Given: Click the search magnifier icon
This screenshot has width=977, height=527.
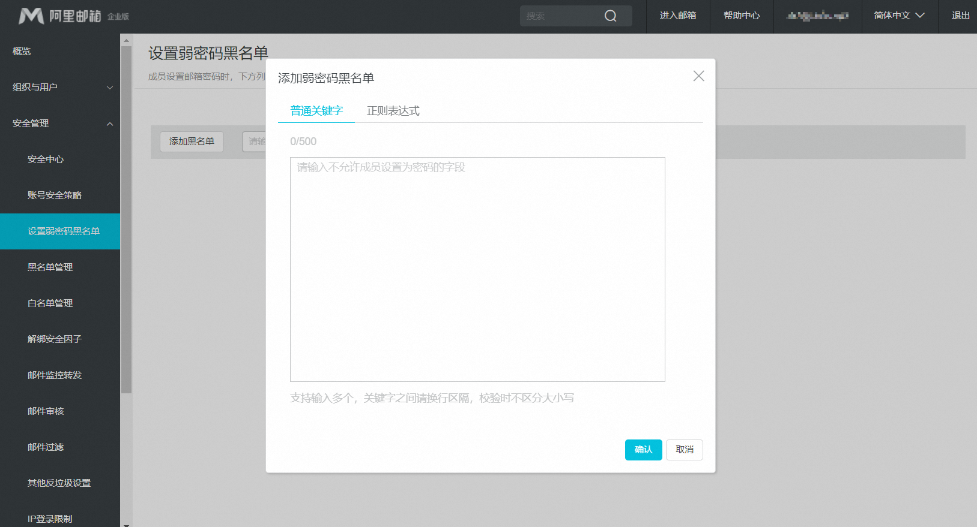Looking at the screenshot, I should [x=610, y=16].
